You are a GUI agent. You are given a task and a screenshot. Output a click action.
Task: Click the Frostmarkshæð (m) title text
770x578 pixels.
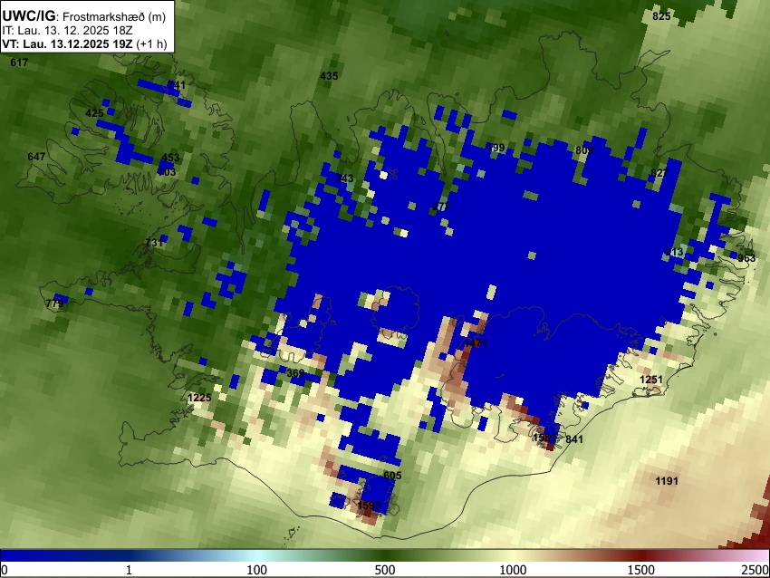[114, 16]
